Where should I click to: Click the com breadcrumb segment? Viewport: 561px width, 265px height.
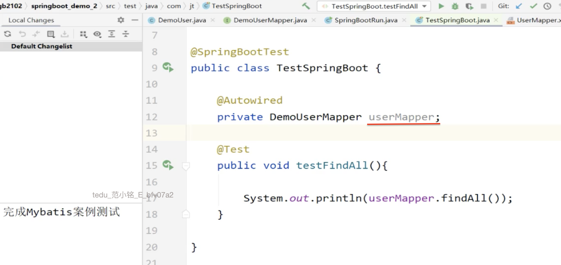[x=174, y=6]
